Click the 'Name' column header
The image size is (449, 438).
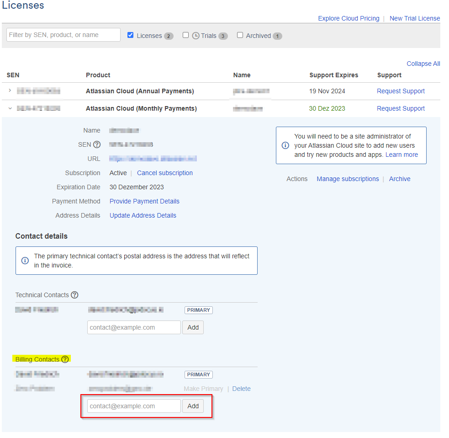(x=242, y=75)
